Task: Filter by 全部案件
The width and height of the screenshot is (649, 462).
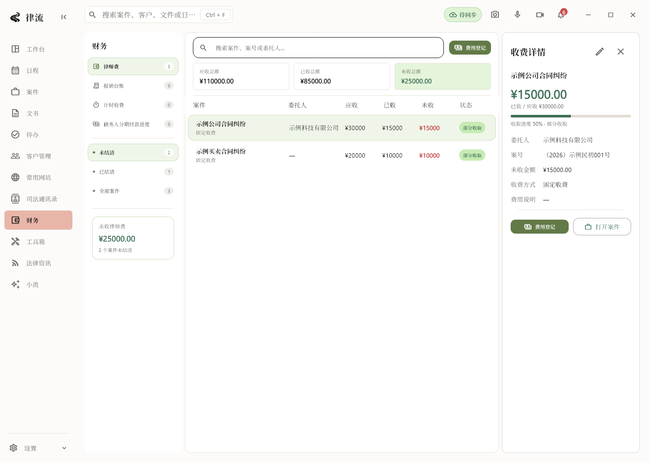Action: 133,191
